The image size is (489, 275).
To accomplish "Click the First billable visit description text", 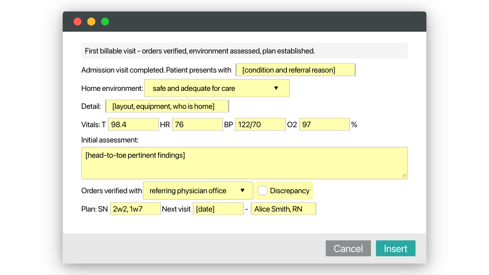I will point(200,51).
